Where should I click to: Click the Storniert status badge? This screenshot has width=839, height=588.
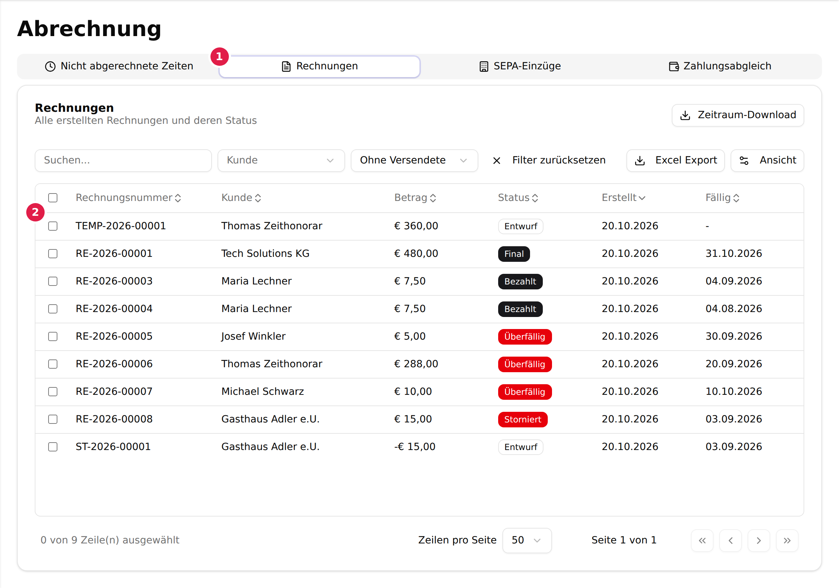click(523, 419)
